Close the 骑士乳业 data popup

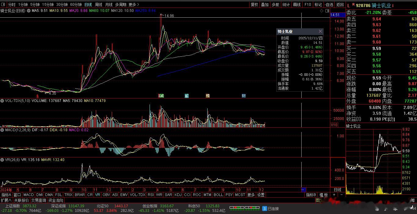point(320,31)
